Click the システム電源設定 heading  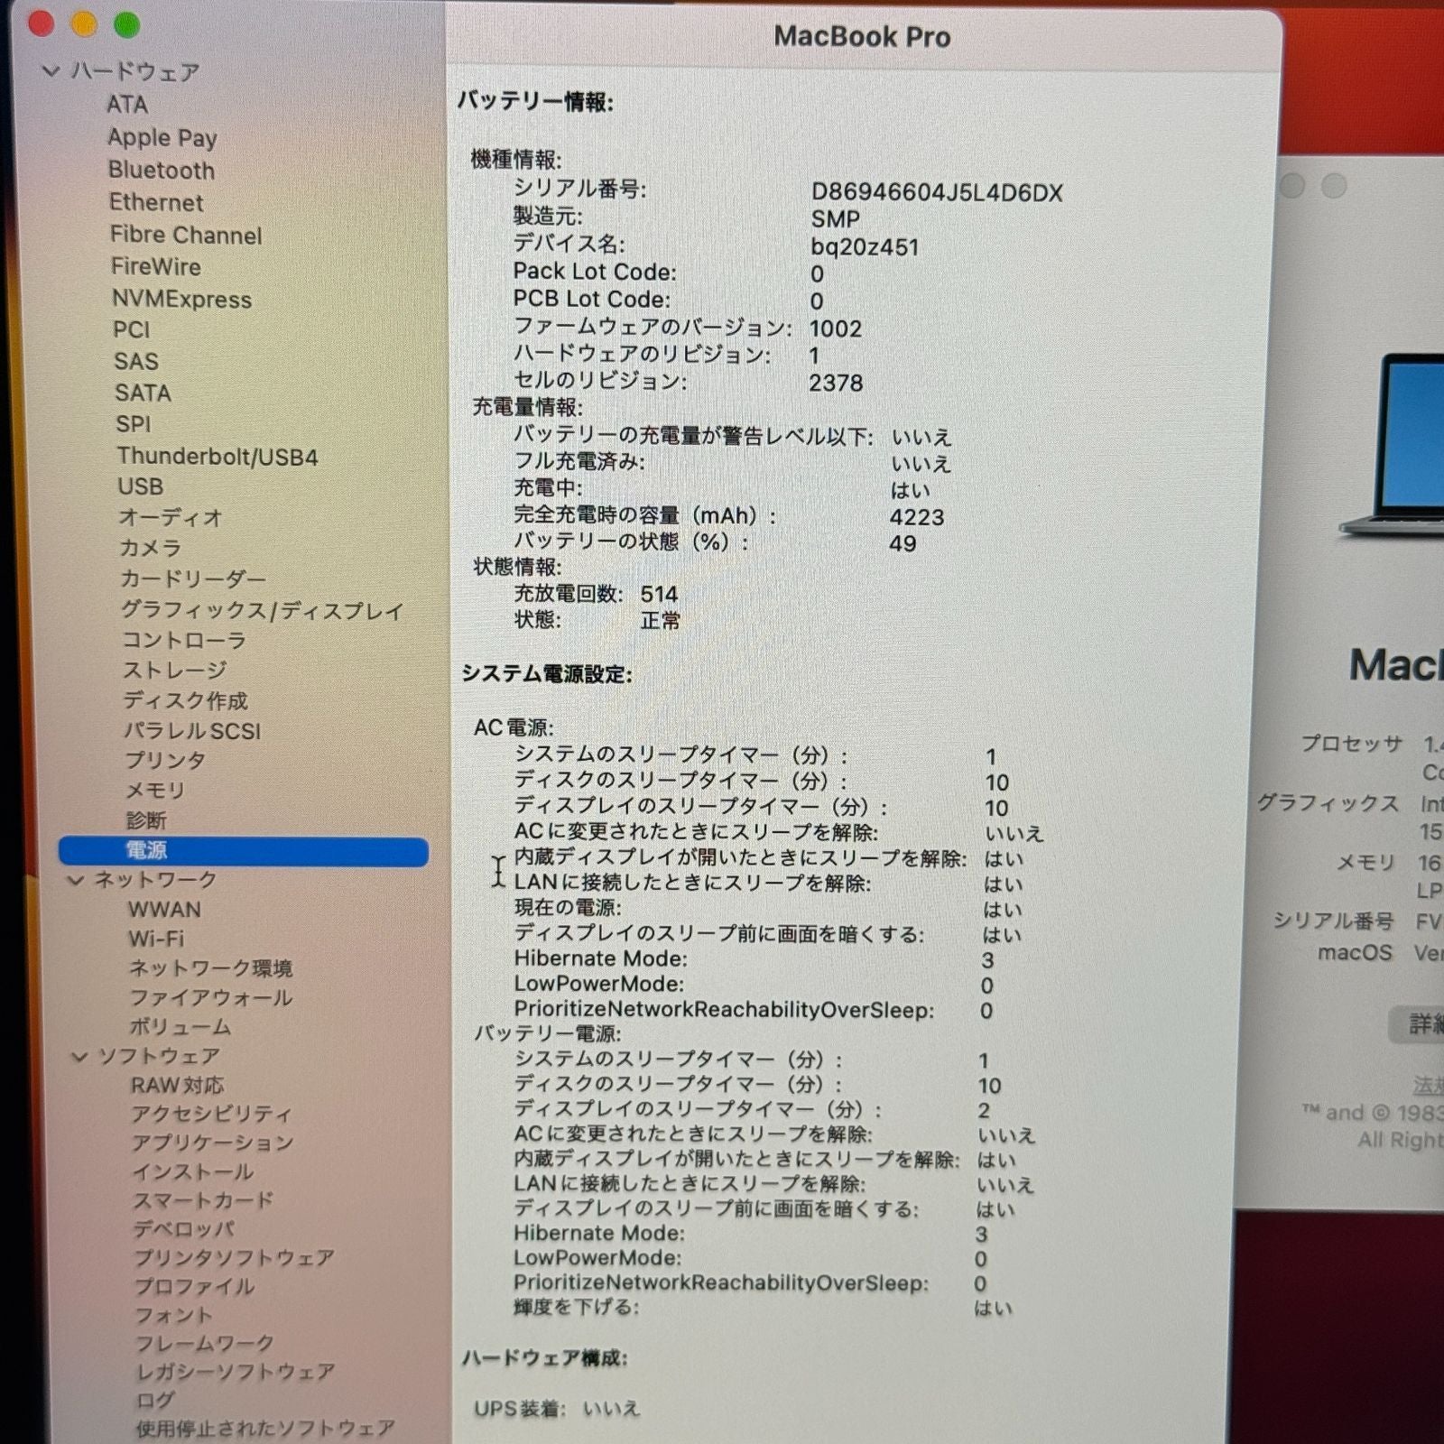coord(547,675)
